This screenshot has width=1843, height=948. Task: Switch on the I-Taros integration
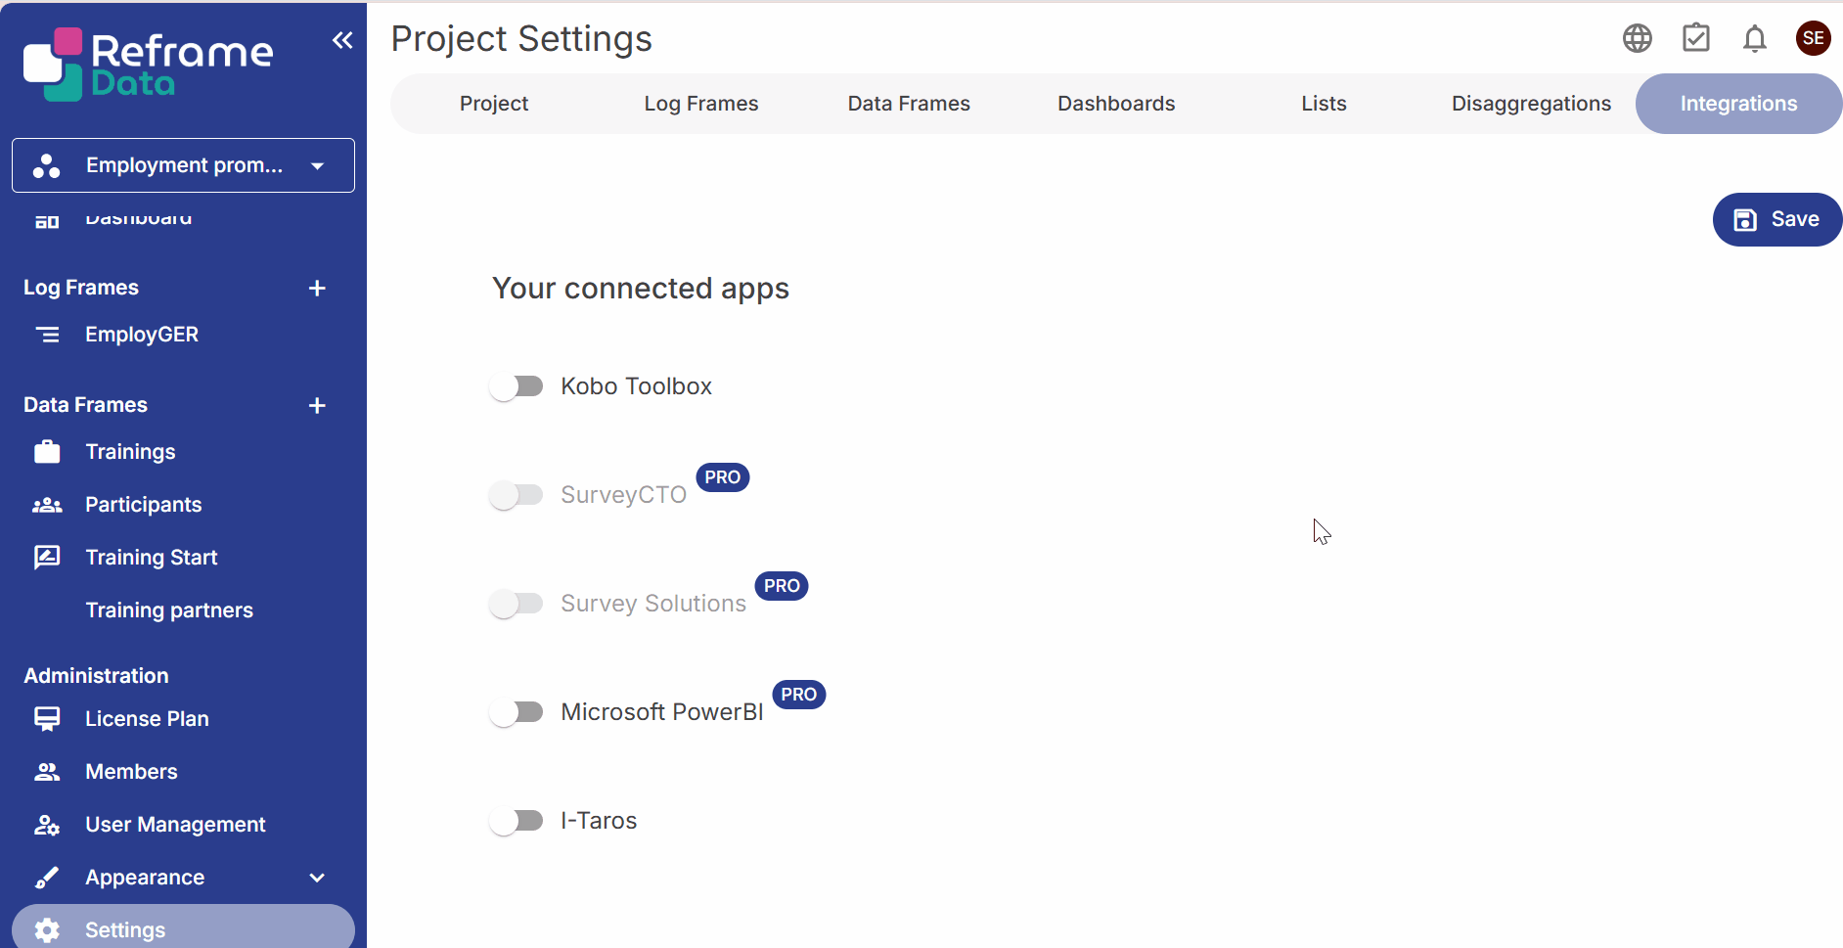click(517, 820)
